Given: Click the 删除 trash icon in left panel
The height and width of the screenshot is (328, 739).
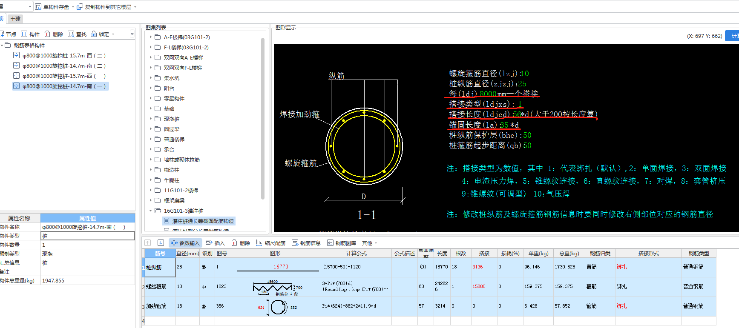Looking at the screenshot, I should tap(47, 34).
